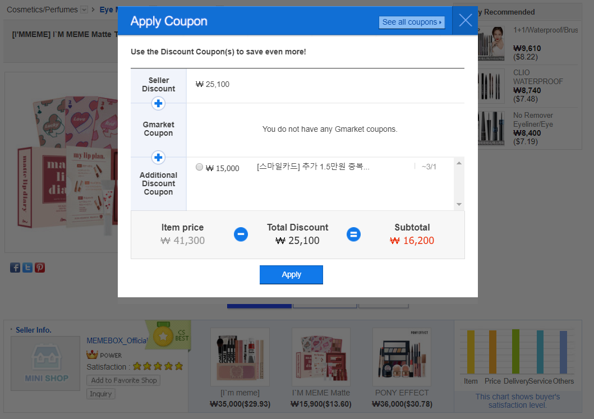594x419 pixels.
Task: Click the seller Inquiry button
Action: [101, 394]
